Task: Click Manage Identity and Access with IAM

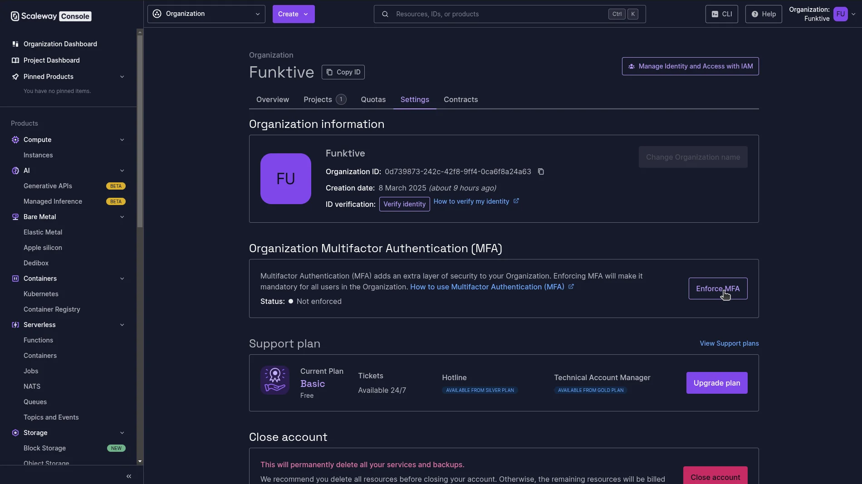Action: (690, 66)
